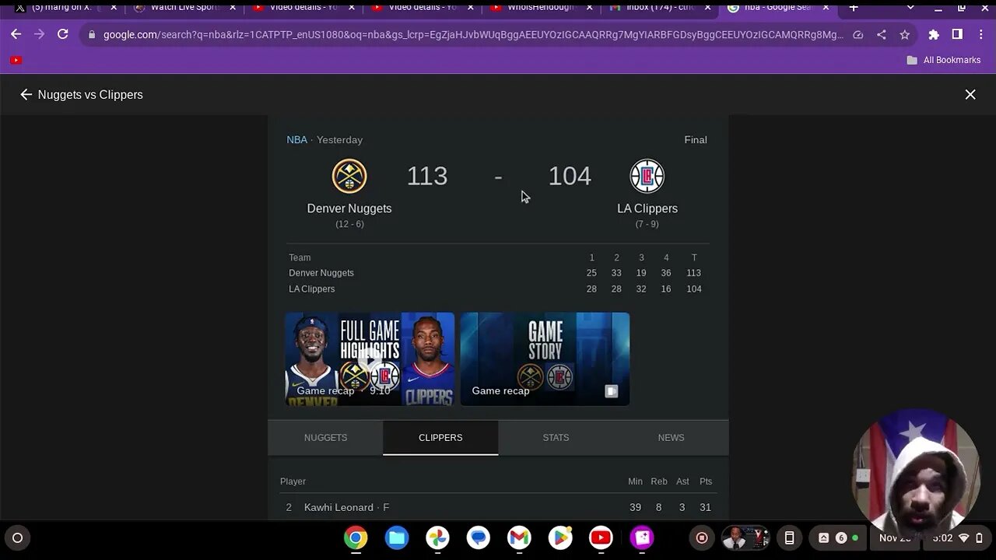
Task: Open the NEWS tab
Action: pyautogui.click(x=671, y=438)
